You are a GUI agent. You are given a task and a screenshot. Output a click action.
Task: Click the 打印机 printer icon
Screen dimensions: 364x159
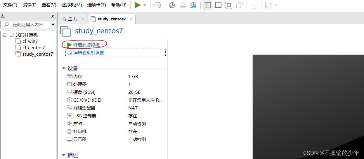(69, 131)
